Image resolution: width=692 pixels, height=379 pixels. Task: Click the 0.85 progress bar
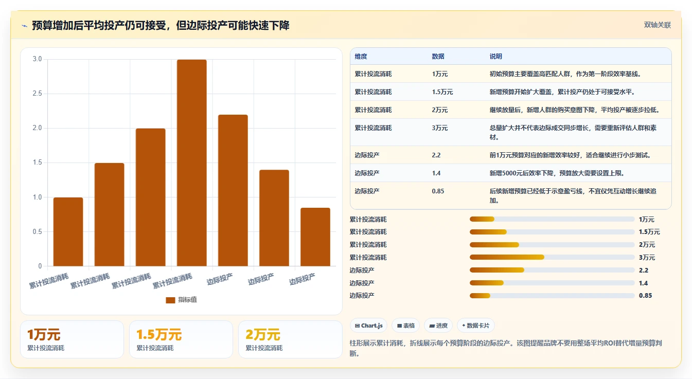click(552, 296)
